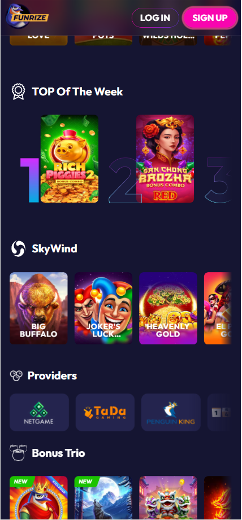Open the Penguin King provider tile
Screen dimensions: 242x520
pos(171,412)
